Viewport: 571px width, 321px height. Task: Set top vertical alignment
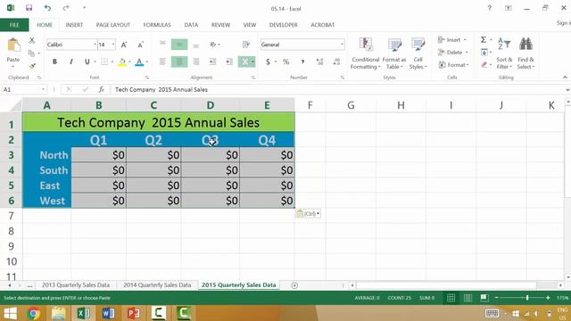[162, 44]
